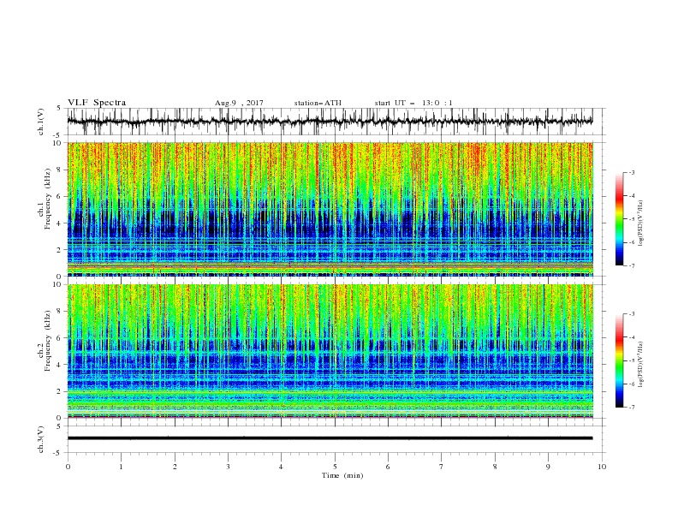Click the ch.2 colorbar "log(PSD)(V²/Hz)" label
Viewport: 678px width, 524px height.
[x=641, y=364]
